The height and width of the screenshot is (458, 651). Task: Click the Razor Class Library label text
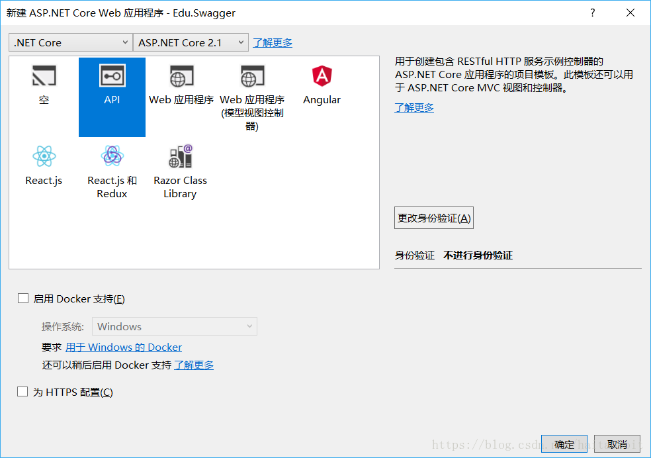pos(180,187)
